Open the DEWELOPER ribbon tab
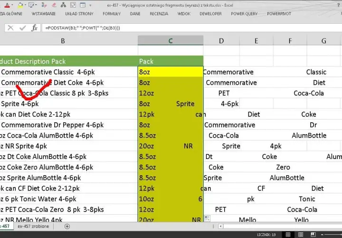 point(210,14)
